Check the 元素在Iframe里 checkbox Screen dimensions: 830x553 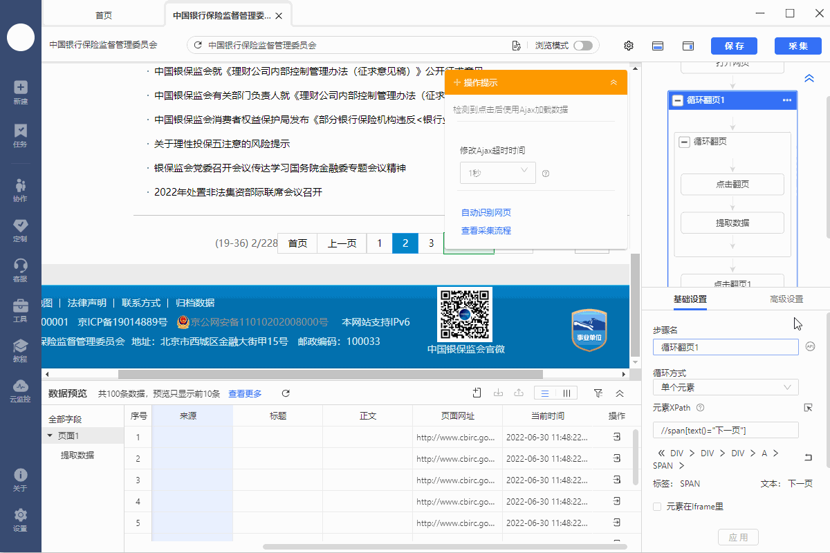657,507
